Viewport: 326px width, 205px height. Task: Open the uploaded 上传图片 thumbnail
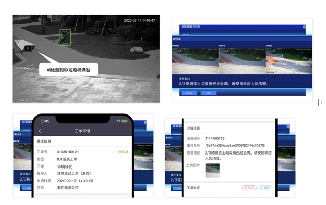click(212, 171)
